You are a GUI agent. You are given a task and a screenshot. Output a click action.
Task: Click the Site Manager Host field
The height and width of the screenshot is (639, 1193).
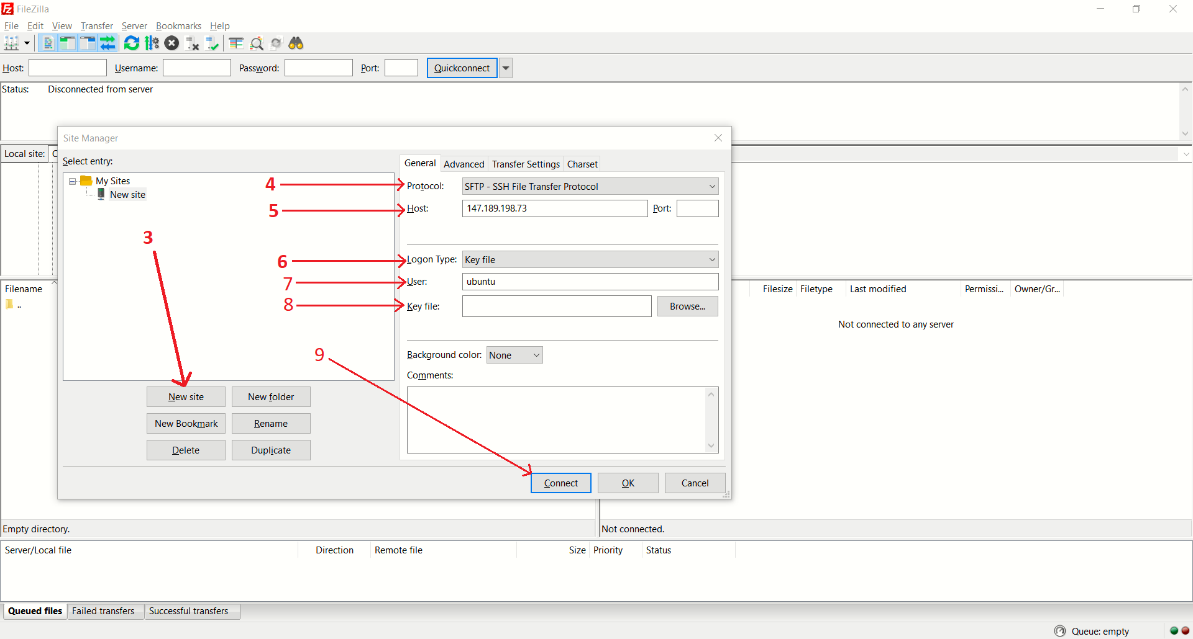[x=555, y=208]
